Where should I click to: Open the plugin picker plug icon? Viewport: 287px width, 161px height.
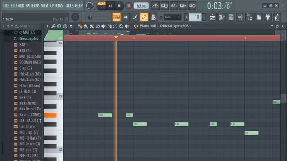(268, 17)
